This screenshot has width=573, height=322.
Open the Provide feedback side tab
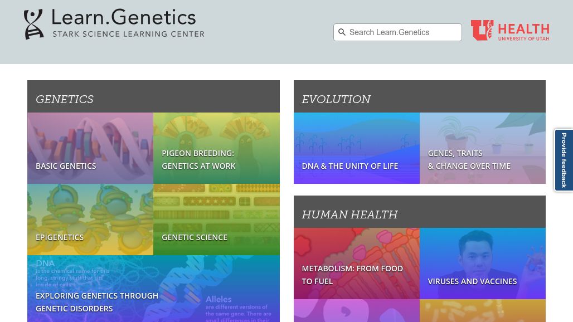coord(564,160)
